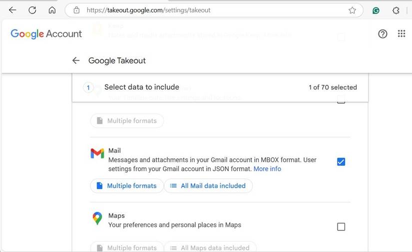Open Maps' Multiple formats options

point(127,248)
